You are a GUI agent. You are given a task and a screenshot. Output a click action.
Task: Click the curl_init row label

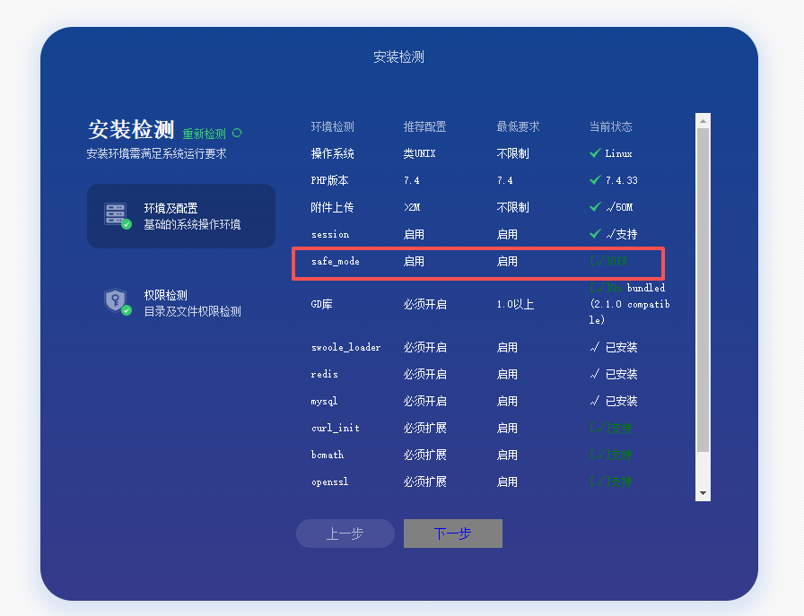(336, 428)
